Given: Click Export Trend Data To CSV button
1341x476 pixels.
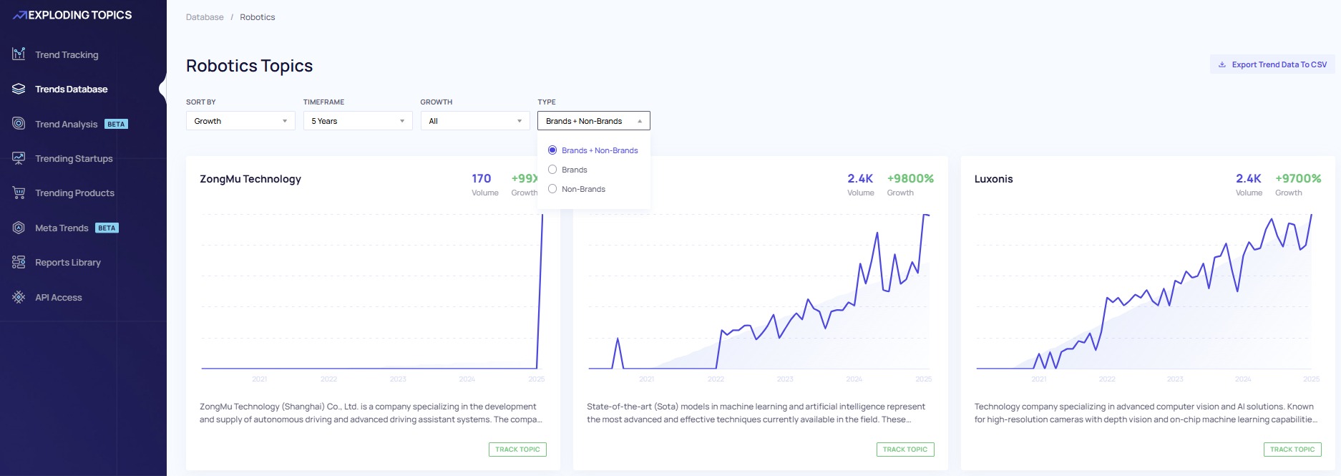Looking at the screenshot, I should pyautogui.click(x=1272, y=64).
